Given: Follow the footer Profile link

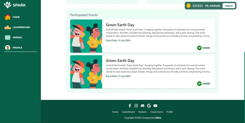Looking at the screenshot, I should [170, 112].
